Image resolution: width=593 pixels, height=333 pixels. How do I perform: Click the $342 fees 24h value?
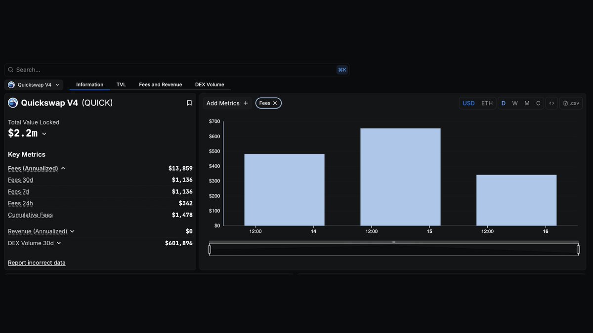pos(186,203)
